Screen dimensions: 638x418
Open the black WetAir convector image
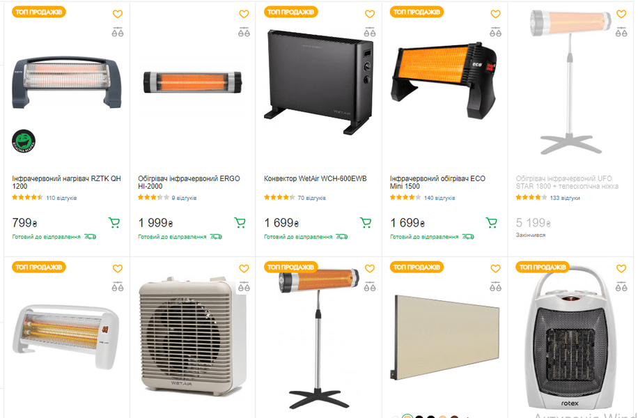(x=318, y=82)
